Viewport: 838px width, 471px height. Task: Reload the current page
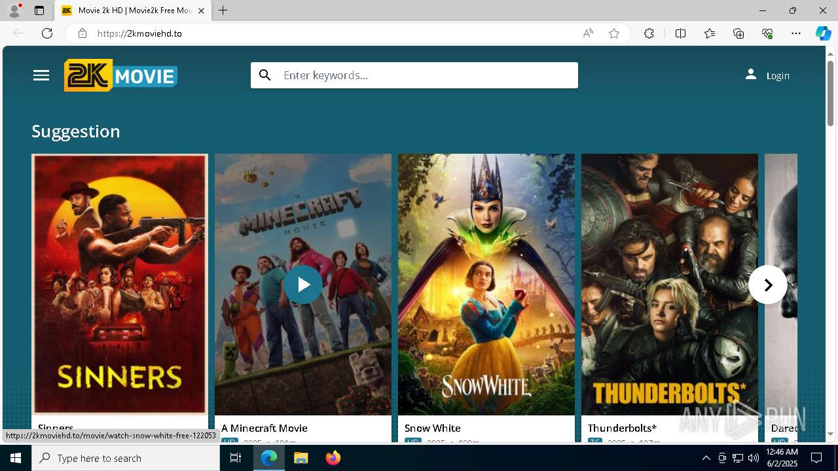47,33
